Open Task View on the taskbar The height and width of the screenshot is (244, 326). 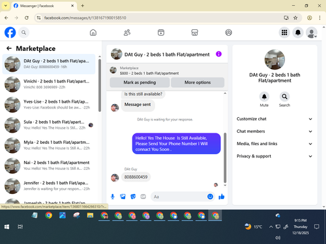click(20, 227)
